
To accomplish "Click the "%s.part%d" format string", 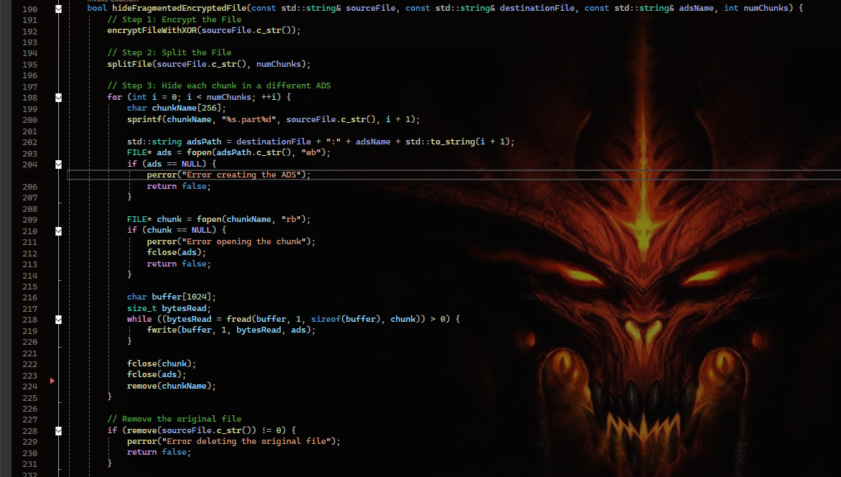I will pyautogui.click(x=249, y=119).
